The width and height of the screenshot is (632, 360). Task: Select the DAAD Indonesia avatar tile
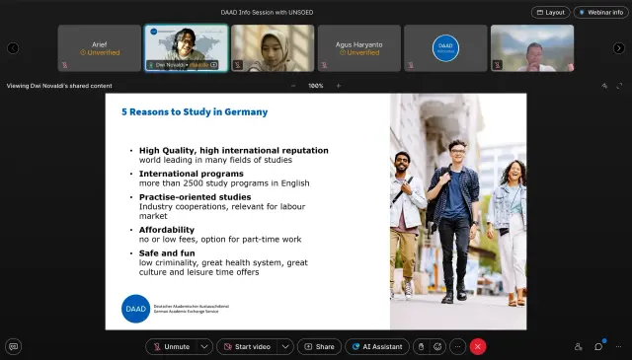(445, 48)
